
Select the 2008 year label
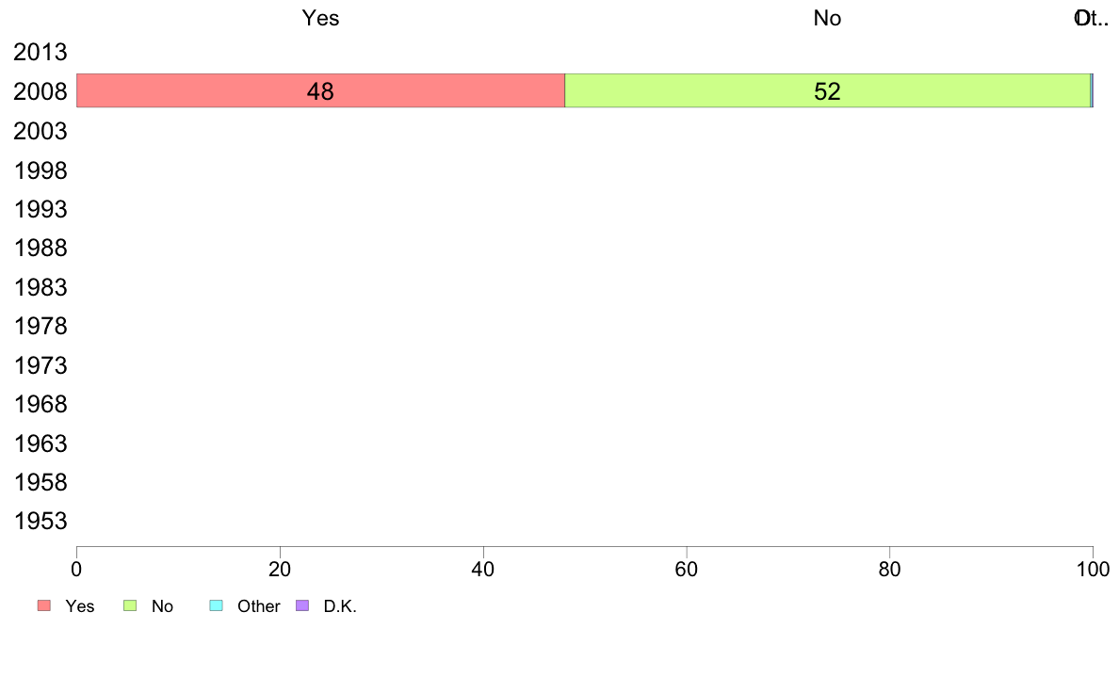[40, 91]
